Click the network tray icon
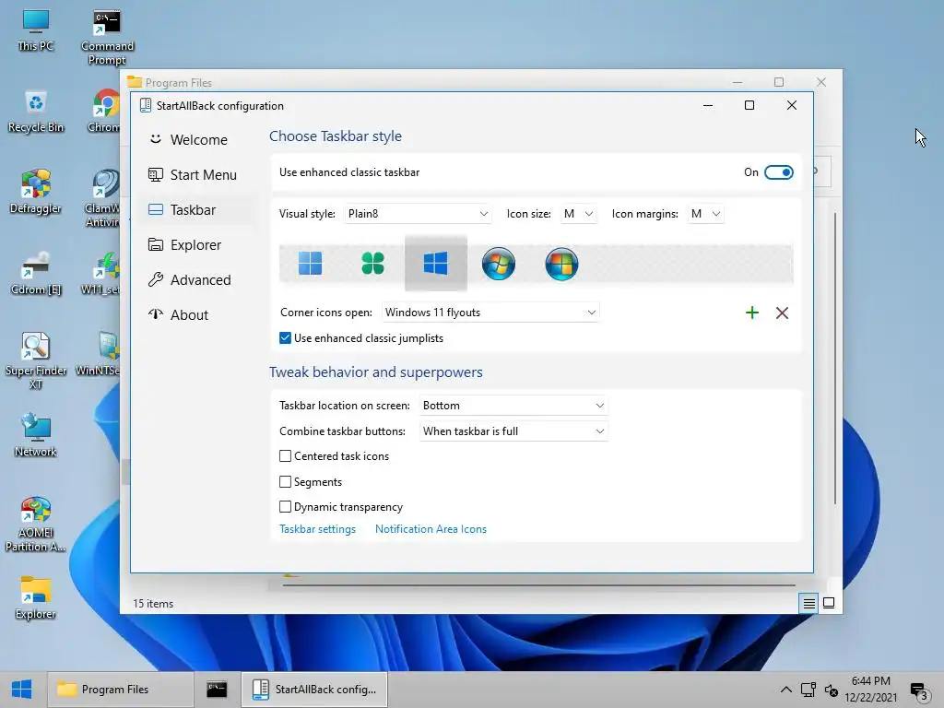The width and height of the screenshot is (944, 708). coord(808,690)
